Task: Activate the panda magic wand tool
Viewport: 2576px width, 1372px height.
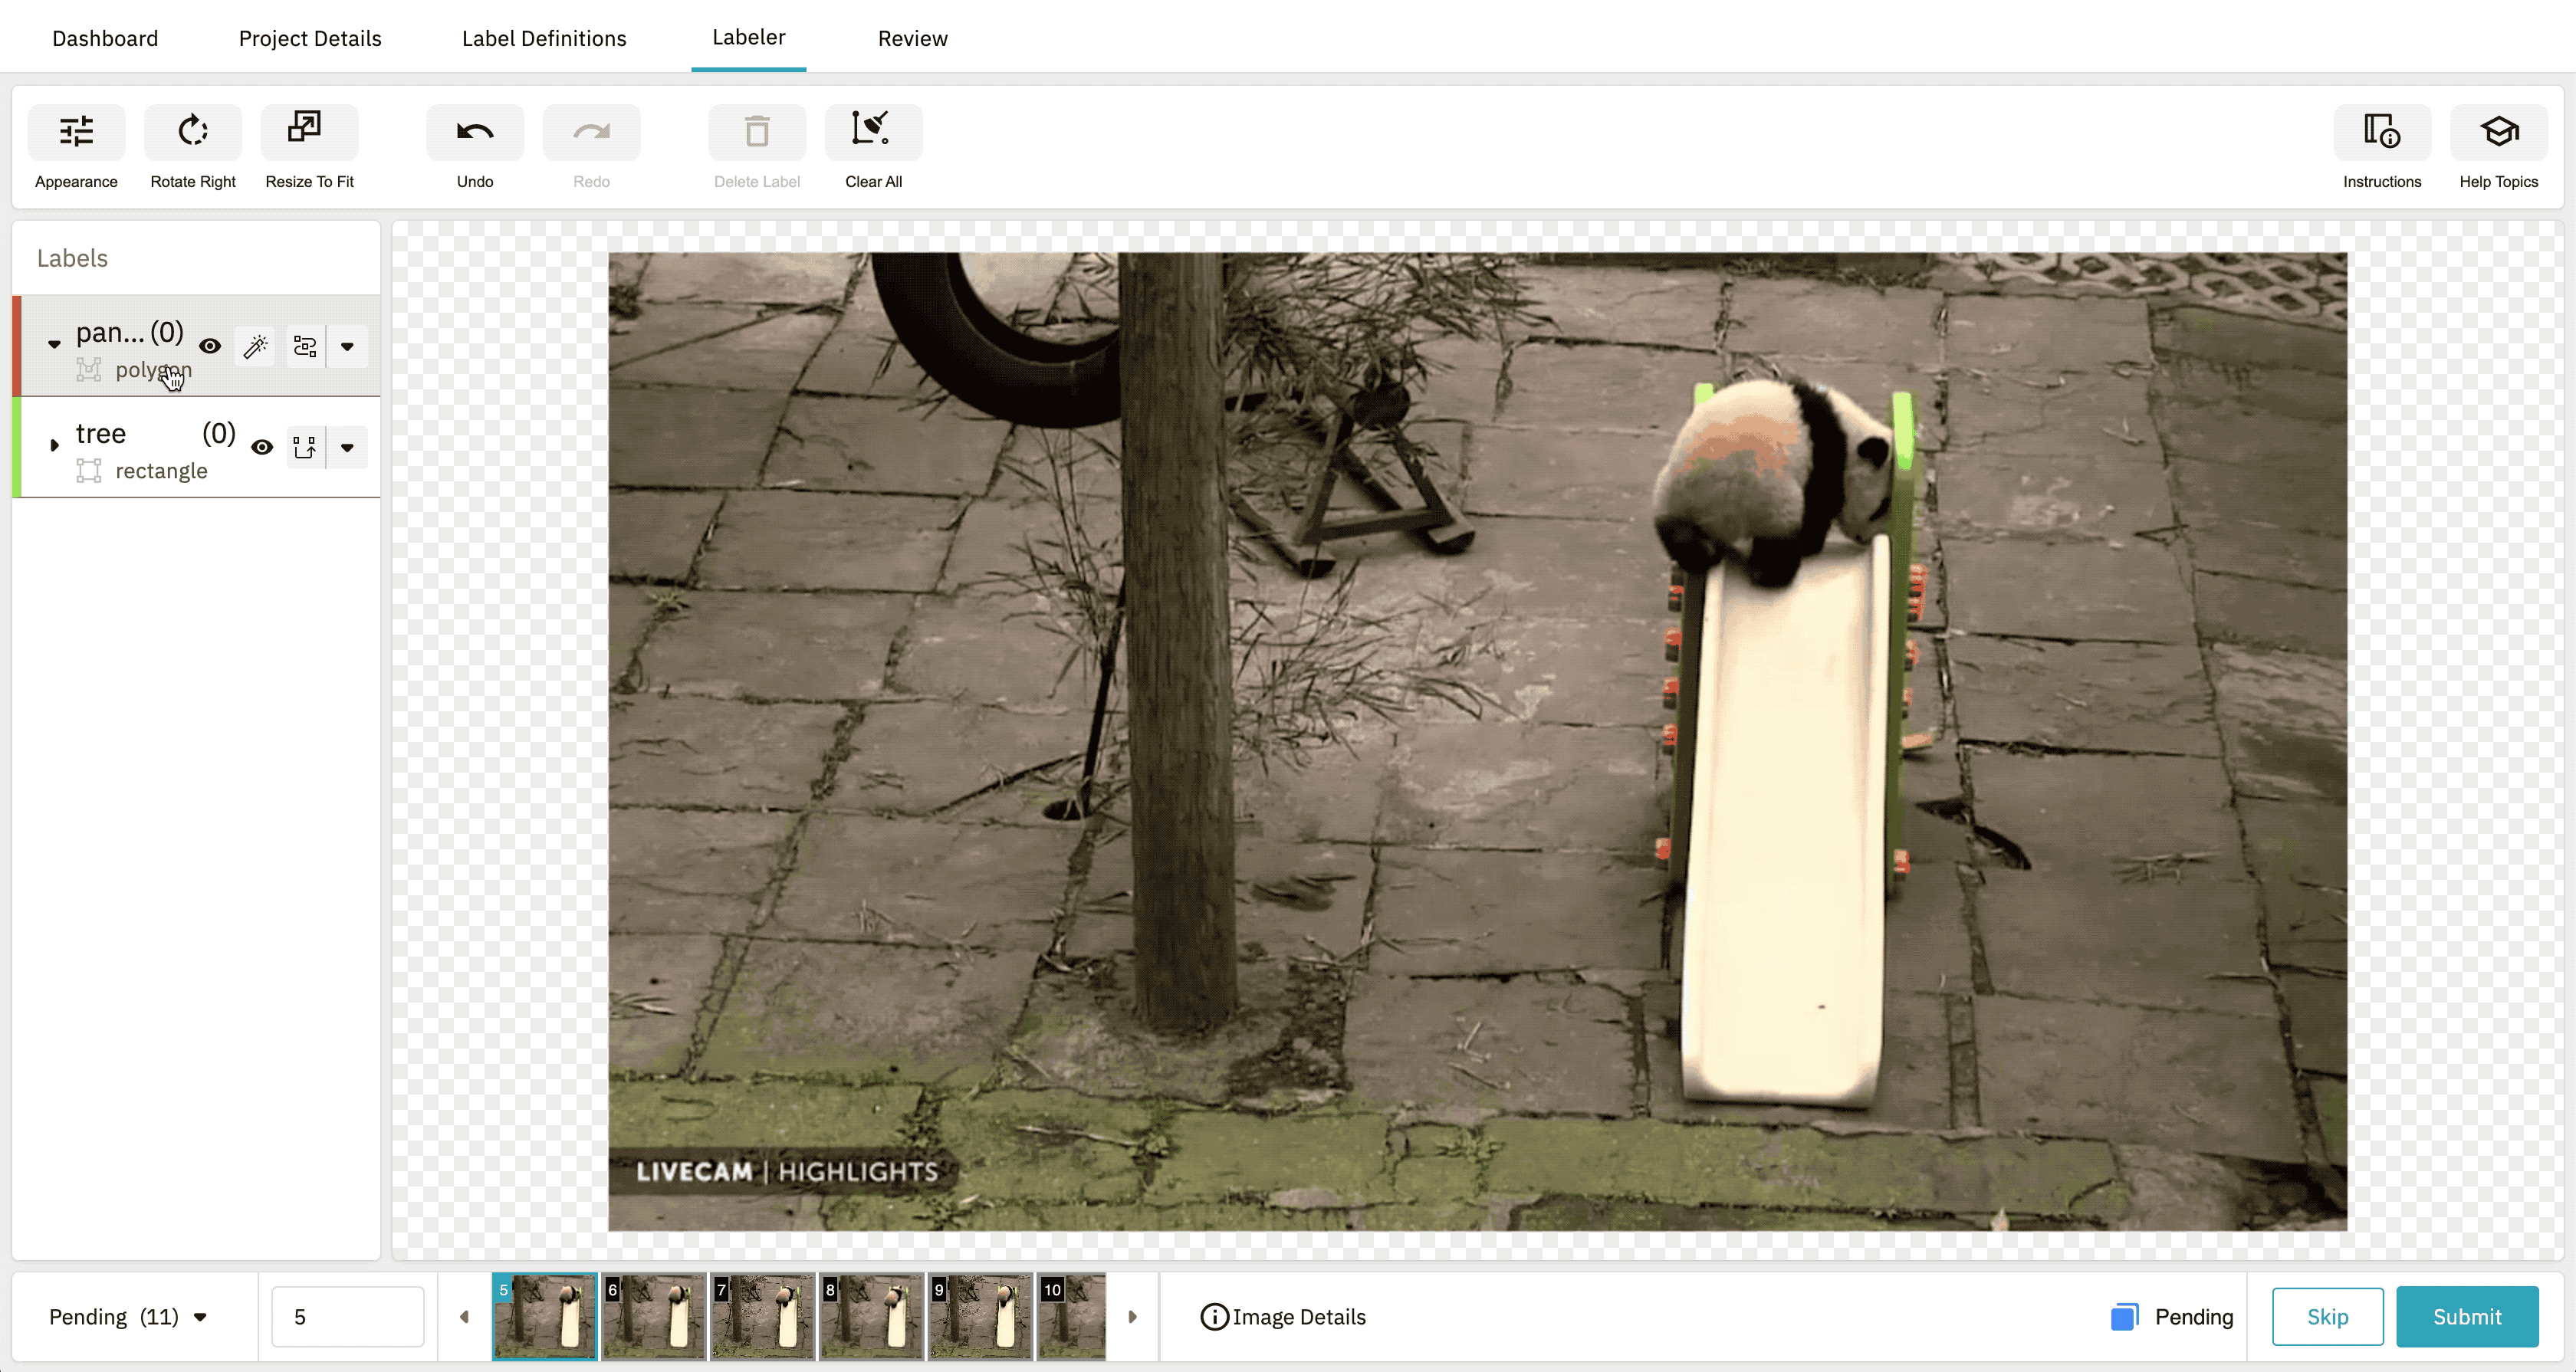Action: click(x=256, y=346)
